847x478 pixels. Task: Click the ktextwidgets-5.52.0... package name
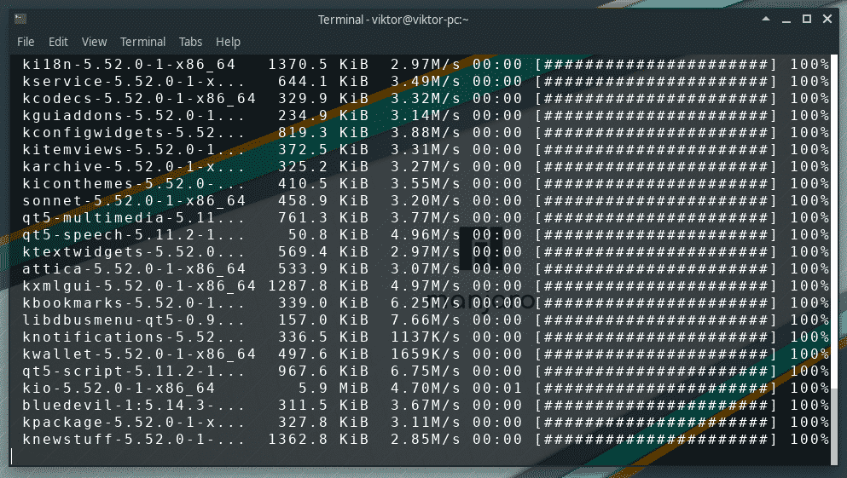[x=134, y=252]
